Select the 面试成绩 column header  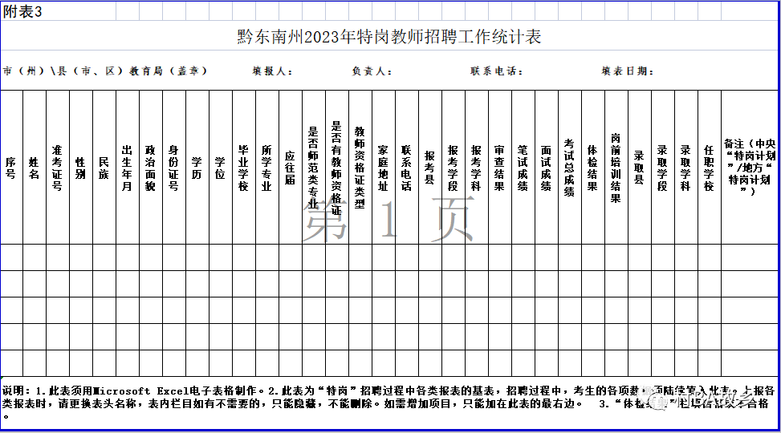click(x=547, y=168)
